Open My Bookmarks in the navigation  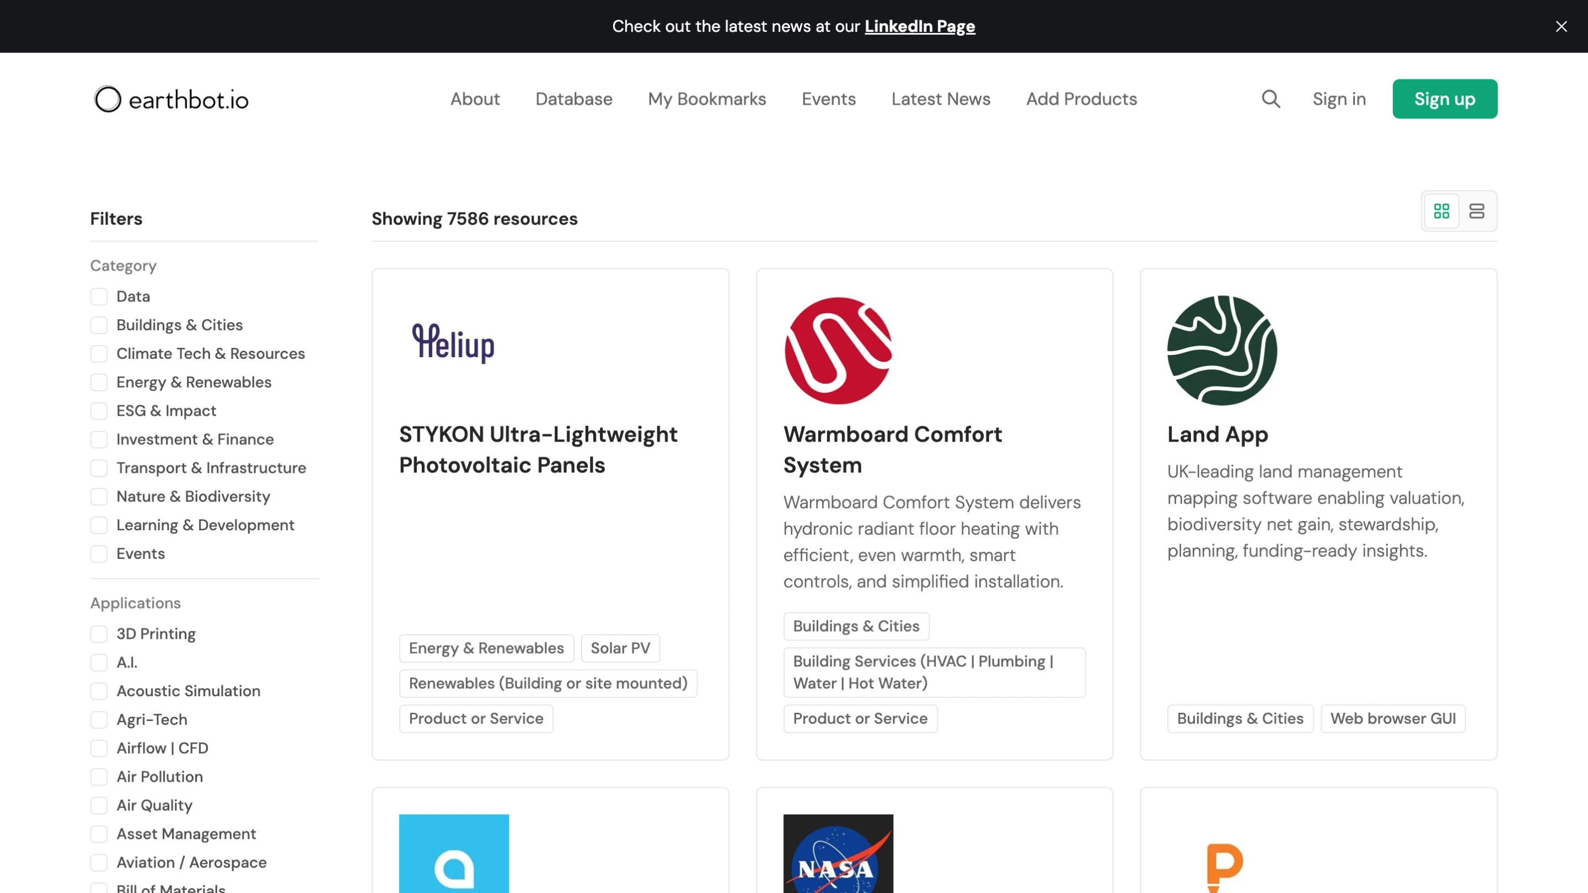click(x=707, y=99)
